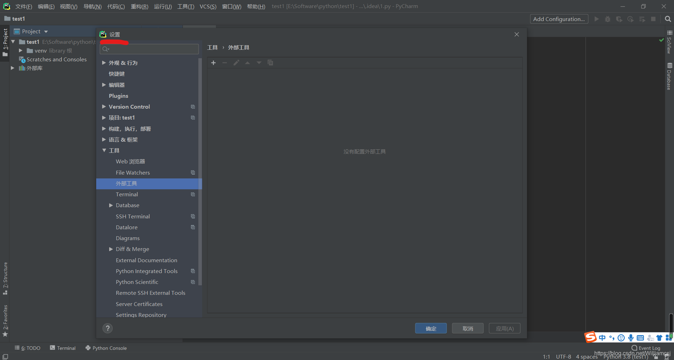Open the 6: TODO tab
Image resolution: width=674 pixels, height=360 pixels.
[27, 348]
